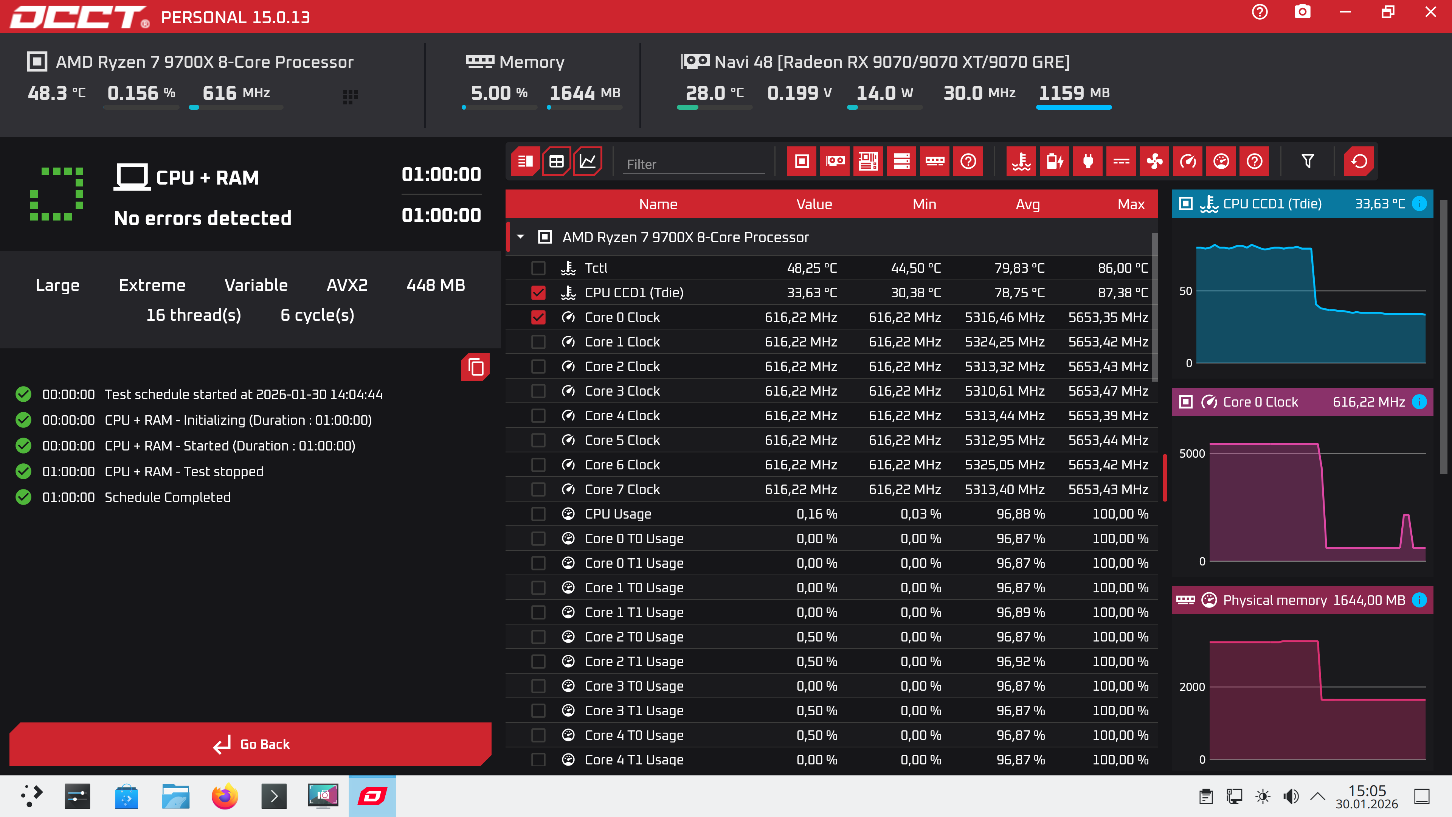Copy the test log to clipboard

[x=475, y=367]
